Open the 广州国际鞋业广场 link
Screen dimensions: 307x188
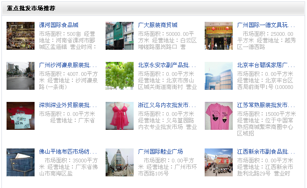[160, 152]
